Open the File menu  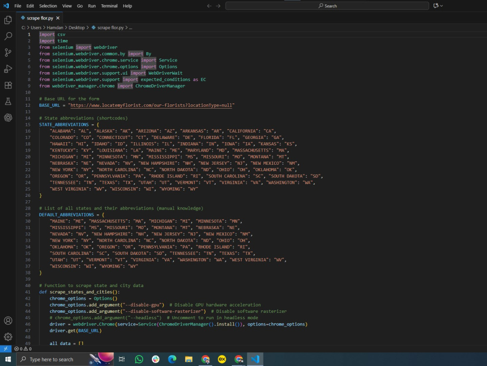[18, 6]
